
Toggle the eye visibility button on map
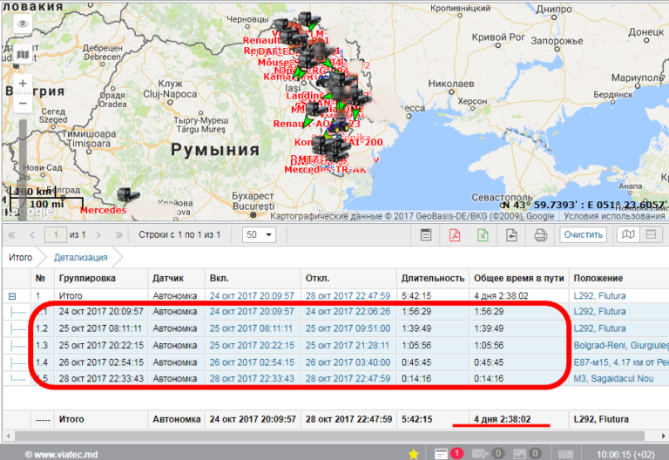coord(22,24)
